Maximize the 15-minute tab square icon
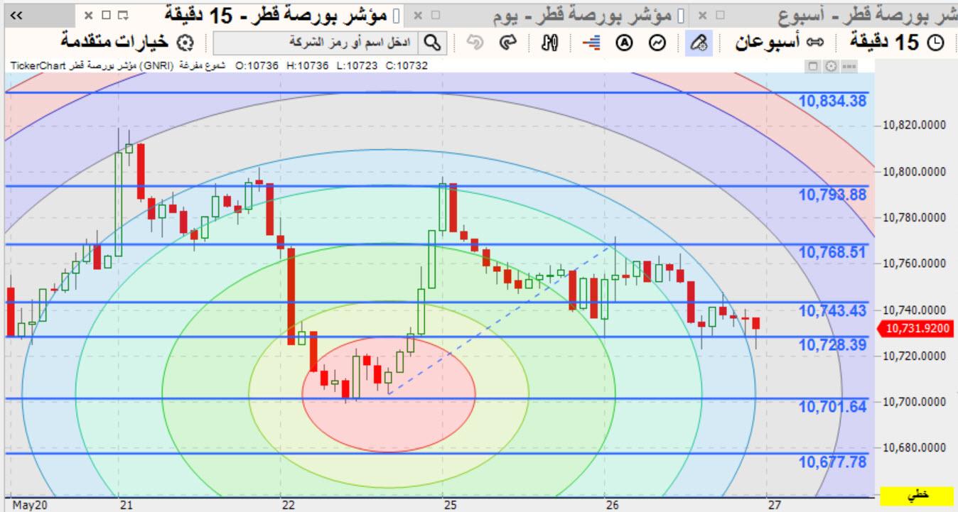 [105, 15]
